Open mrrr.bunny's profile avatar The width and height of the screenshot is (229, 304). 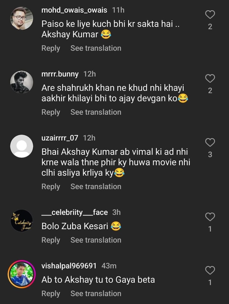click(x=22, y=82)
